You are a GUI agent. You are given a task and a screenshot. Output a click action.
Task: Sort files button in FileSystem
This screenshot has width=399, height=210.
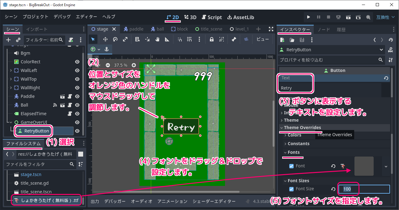[80, 164]
